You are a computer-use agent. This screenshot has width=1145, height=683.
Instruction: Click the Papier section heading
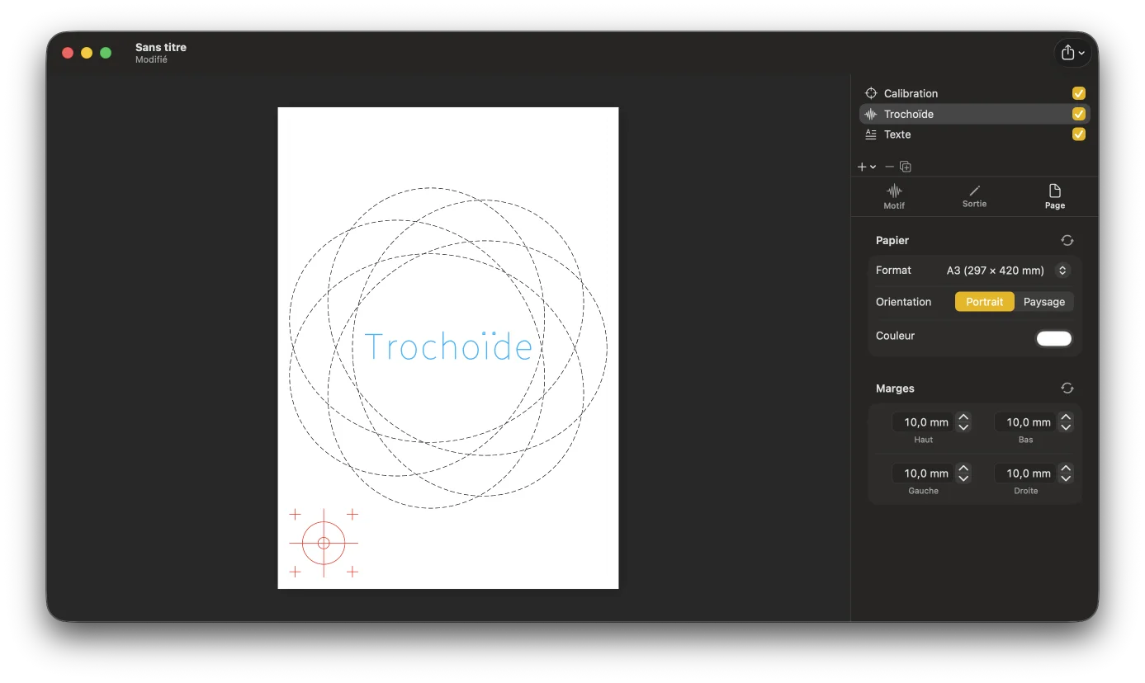tap(892, 240)
